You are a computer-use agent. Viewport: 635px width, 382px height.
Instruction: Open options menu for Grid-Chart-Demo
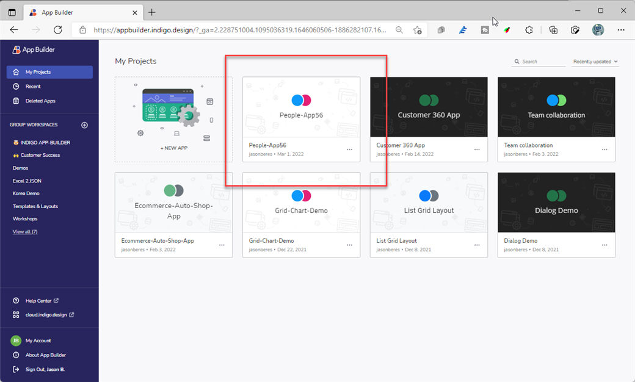click(x=349, y=245)
